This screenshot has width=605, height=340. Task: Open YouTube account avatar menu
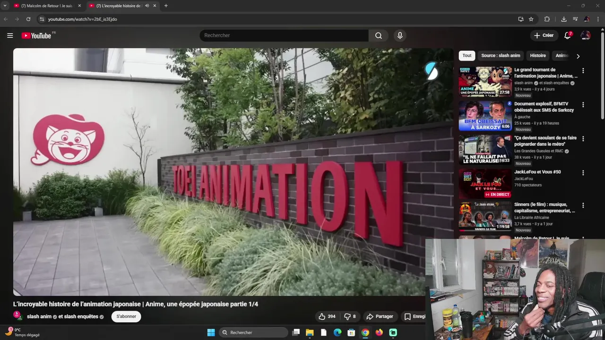[x=586, y=35]
